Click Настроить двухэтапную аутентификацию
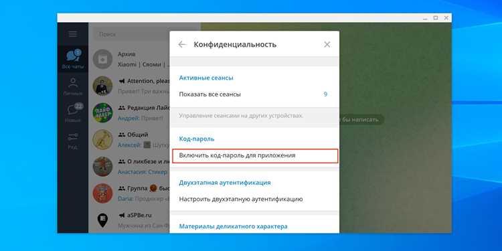 pos(254,199)
